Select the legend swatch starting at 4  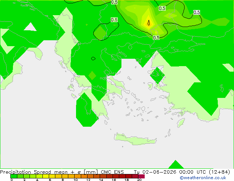coord(39,176)
